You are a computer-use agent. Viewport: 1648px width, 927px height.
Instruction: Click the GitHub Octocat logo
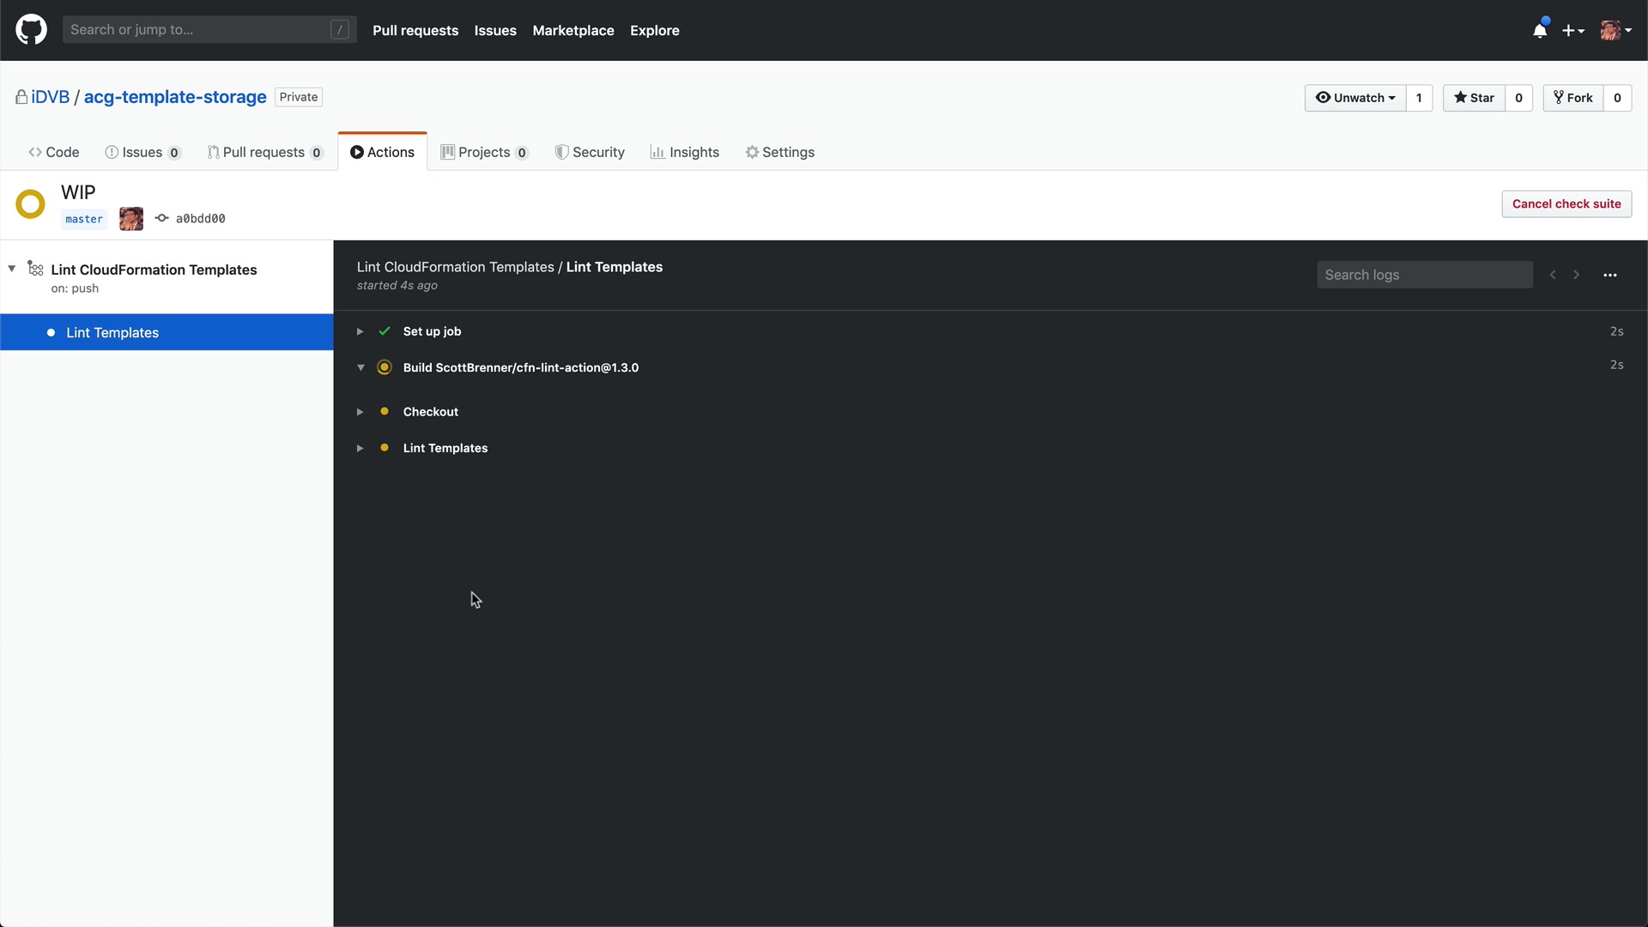[x=31, y=30]
